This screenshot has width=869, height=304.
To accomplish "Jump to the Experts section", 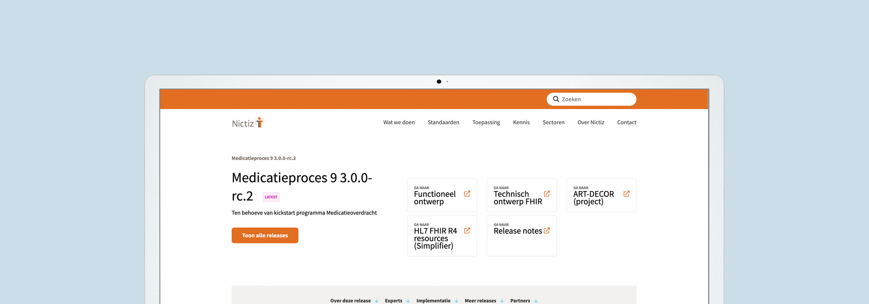I will click(x=393, y=301).
